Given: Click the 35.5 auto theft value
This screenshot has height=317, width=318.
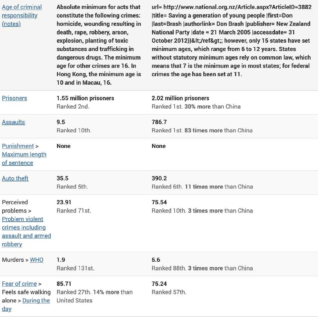Looking at the screenshot, I should click(63, 178).
